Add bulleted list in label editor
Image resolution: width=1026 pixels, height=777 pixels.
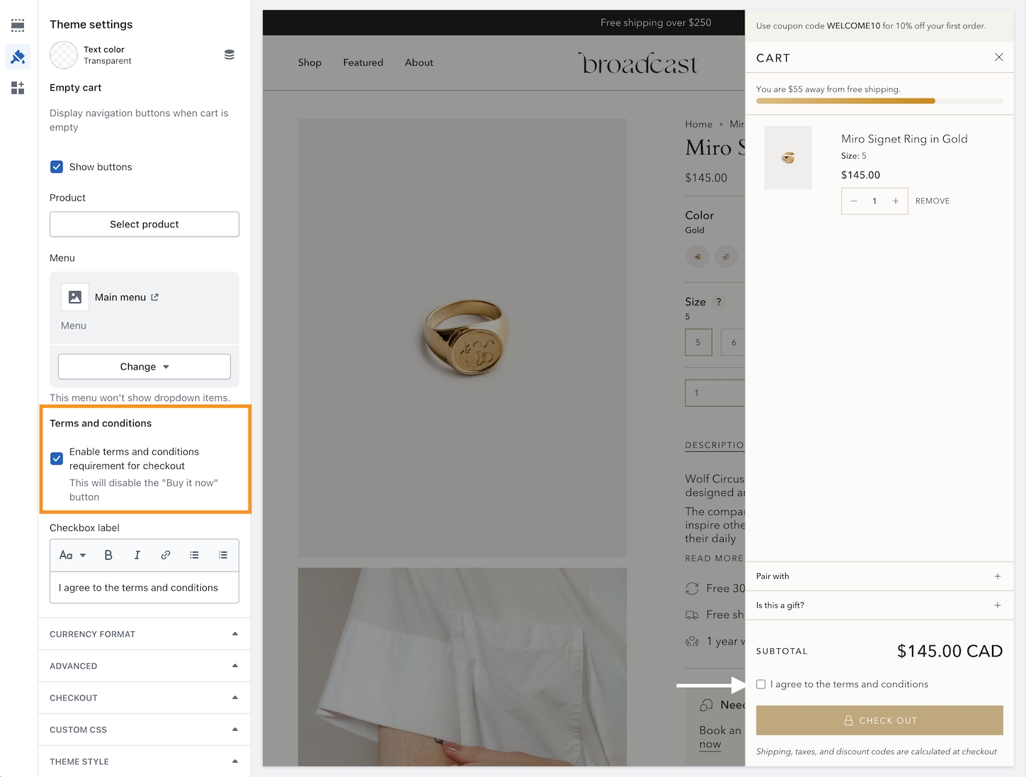(x=194, y=555)
